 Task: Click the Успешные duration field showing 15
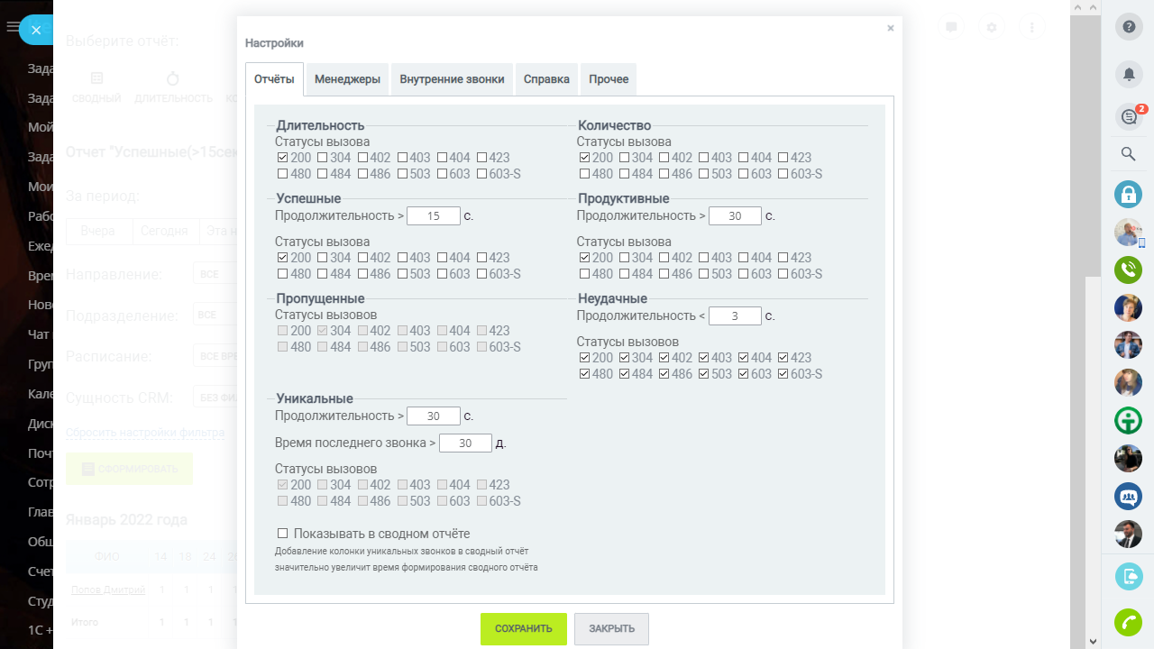click(433, 216)
